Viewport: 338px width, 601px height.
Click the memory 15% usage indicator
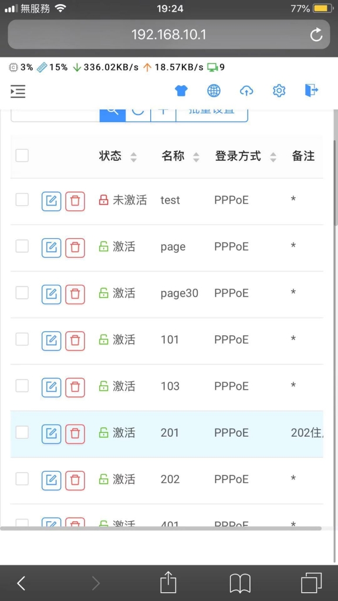tap(52, 67)
